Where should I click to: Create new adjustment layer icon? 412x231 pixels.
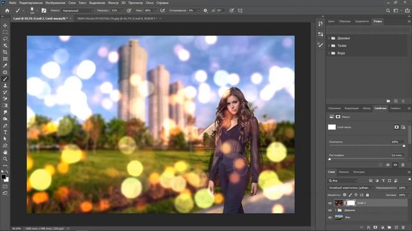pyautogui.click(x=382, y=227)
